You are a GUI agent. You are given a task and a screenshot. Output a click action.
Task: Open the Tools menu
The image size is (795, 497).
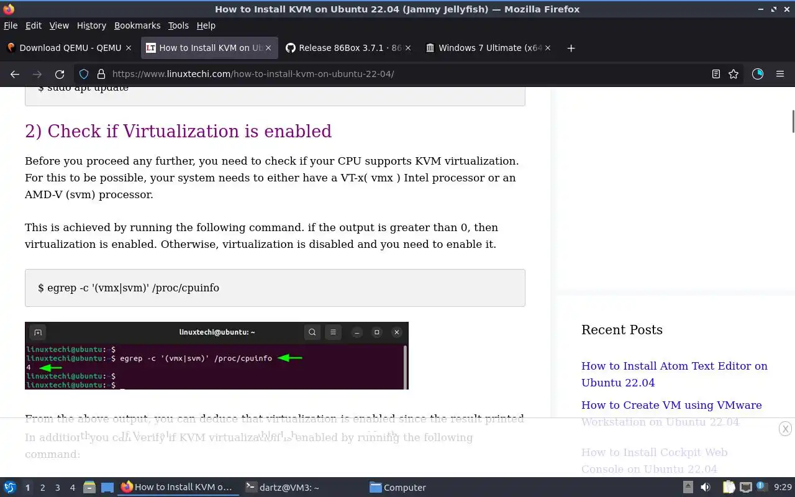pos(178,25)
